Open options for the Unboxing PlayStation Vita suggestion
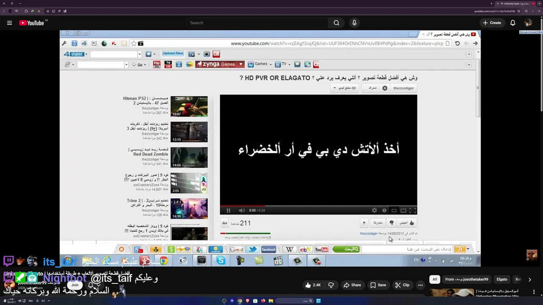This screenshot has height=305, width=543. click(x=534, y=292)
